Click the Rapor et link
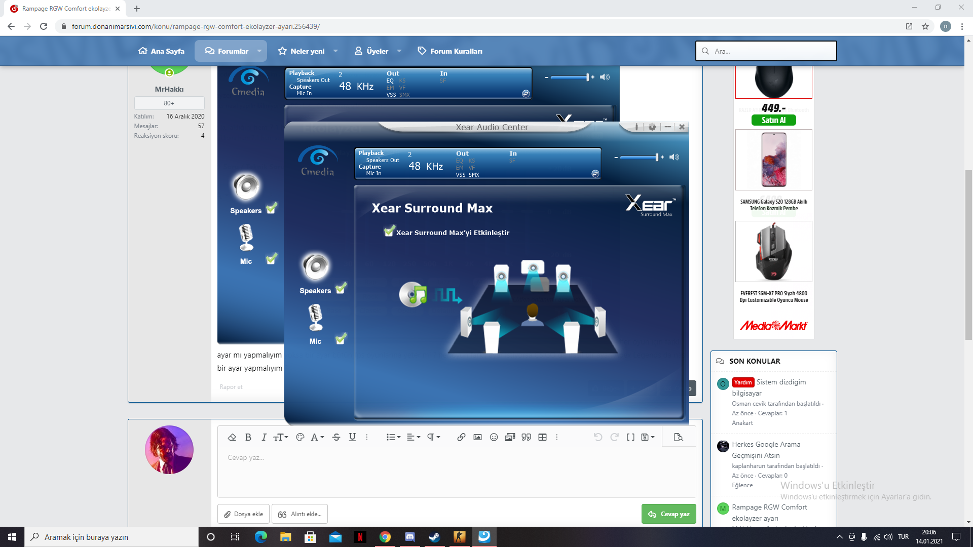973x547 pixels. [x=231, y=387]
